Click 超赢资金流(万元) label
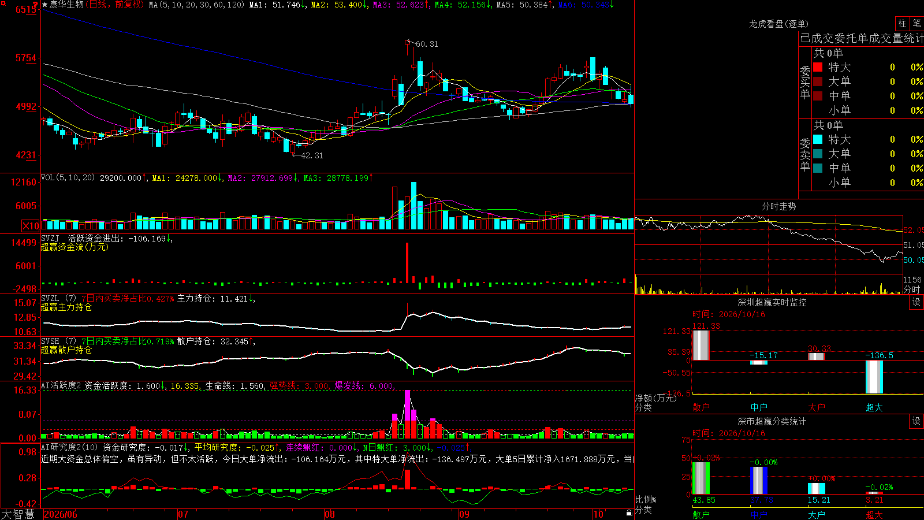Screen dimensions: 924x520 tap(74, 247)
